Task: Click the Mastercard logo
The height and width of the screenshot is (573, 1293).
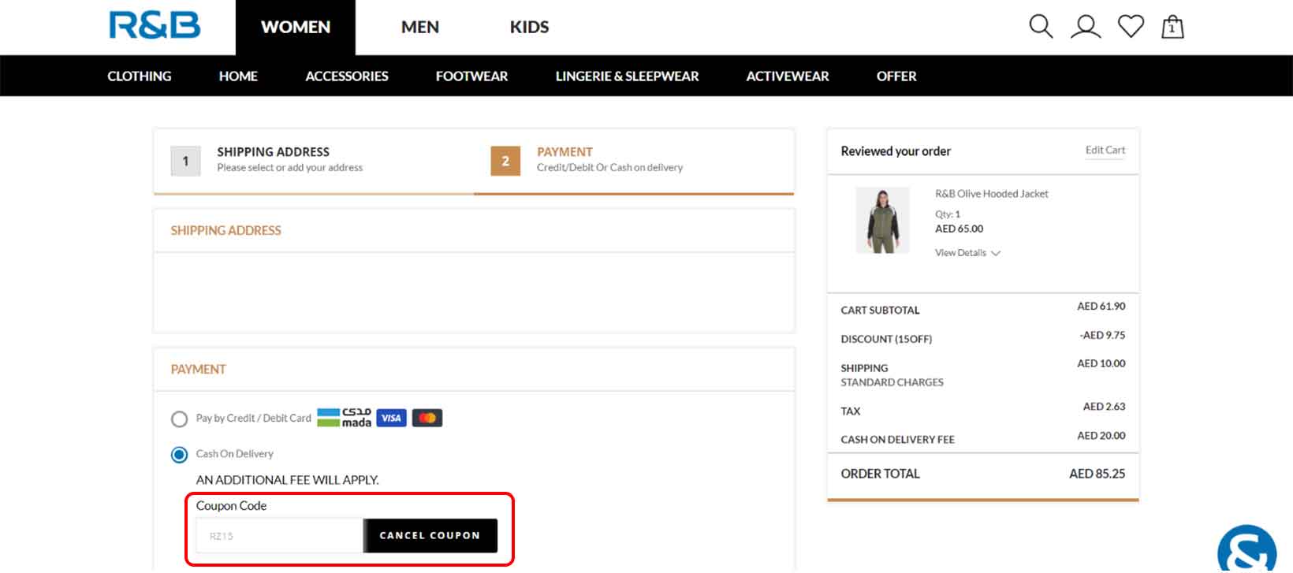Action: click(427, 418)
